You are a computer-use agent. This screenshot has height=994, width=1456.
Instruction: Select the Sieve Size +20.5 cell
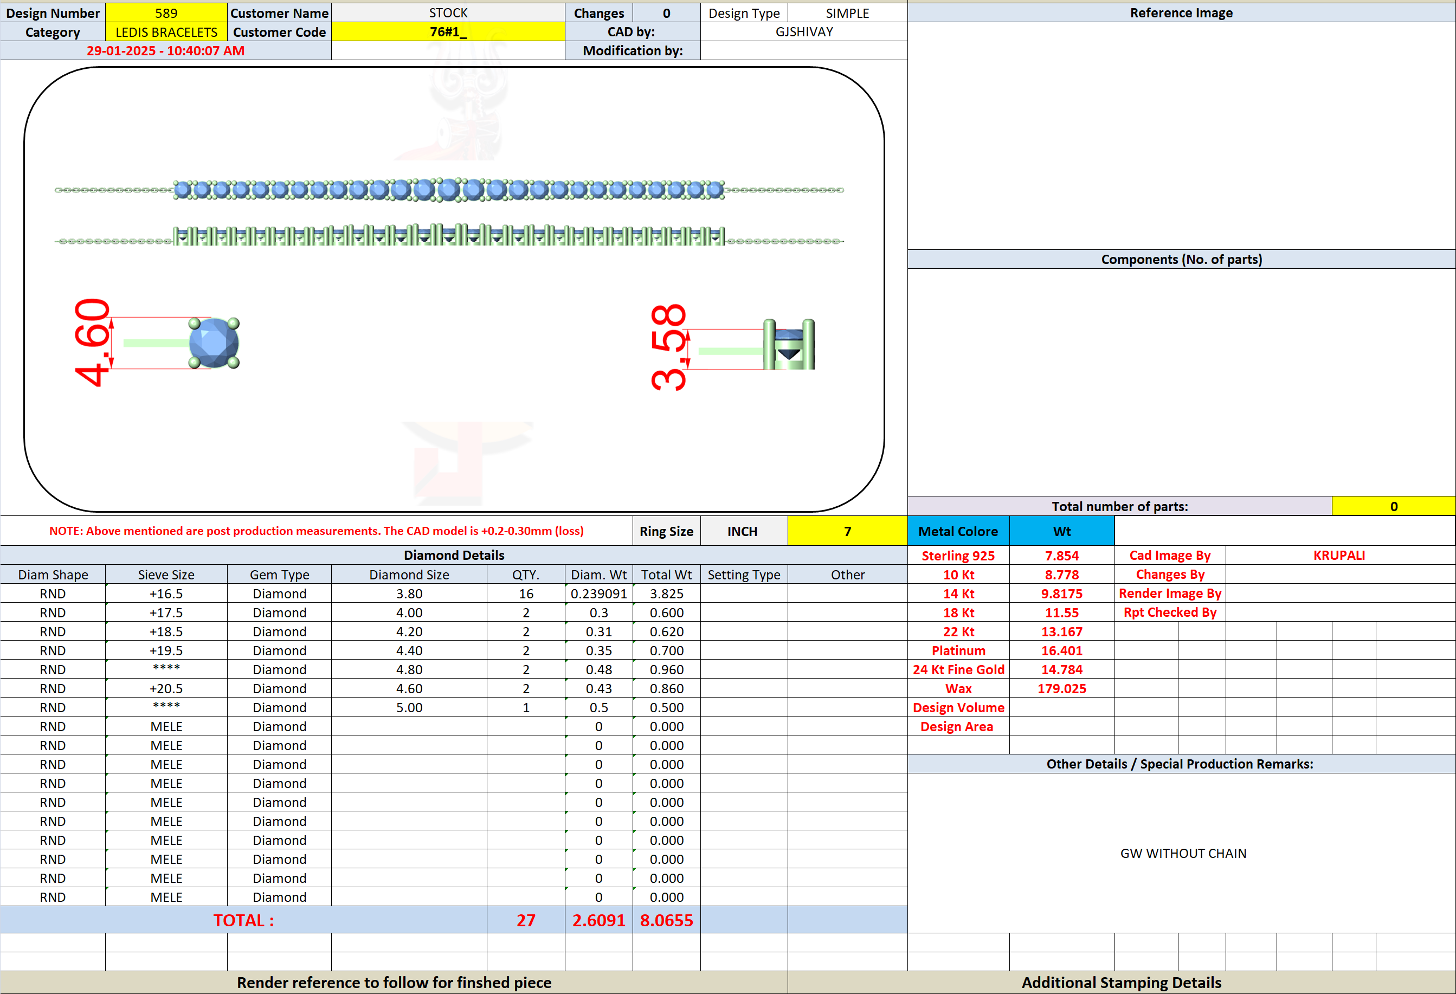click(x=166, y=688)
